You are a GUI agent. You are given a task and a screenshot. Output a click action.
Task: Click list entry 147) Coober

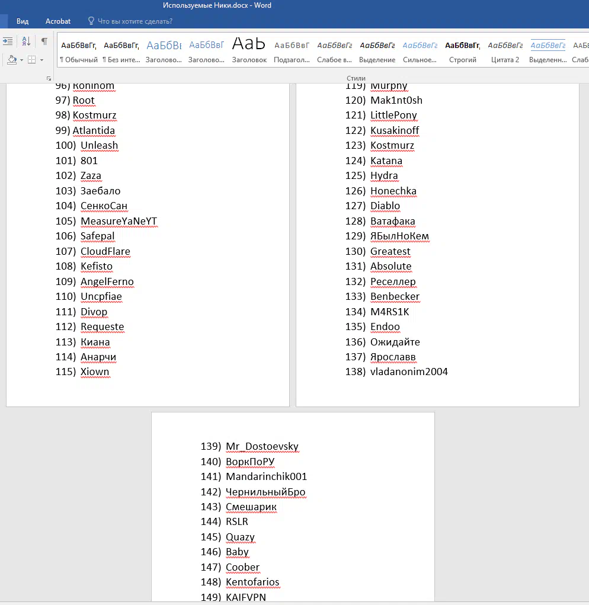pyautogui.click(x=230, y=567)
